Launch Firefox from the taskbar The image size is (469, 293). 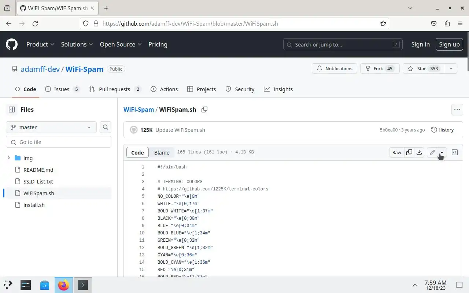pyautogui.click(x=64, y=285)
